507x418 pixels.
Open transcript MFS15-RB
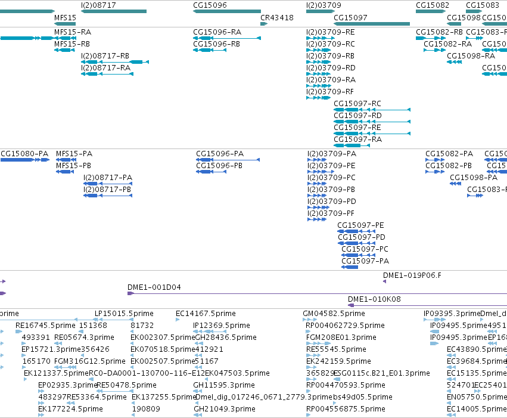(65, 50)
